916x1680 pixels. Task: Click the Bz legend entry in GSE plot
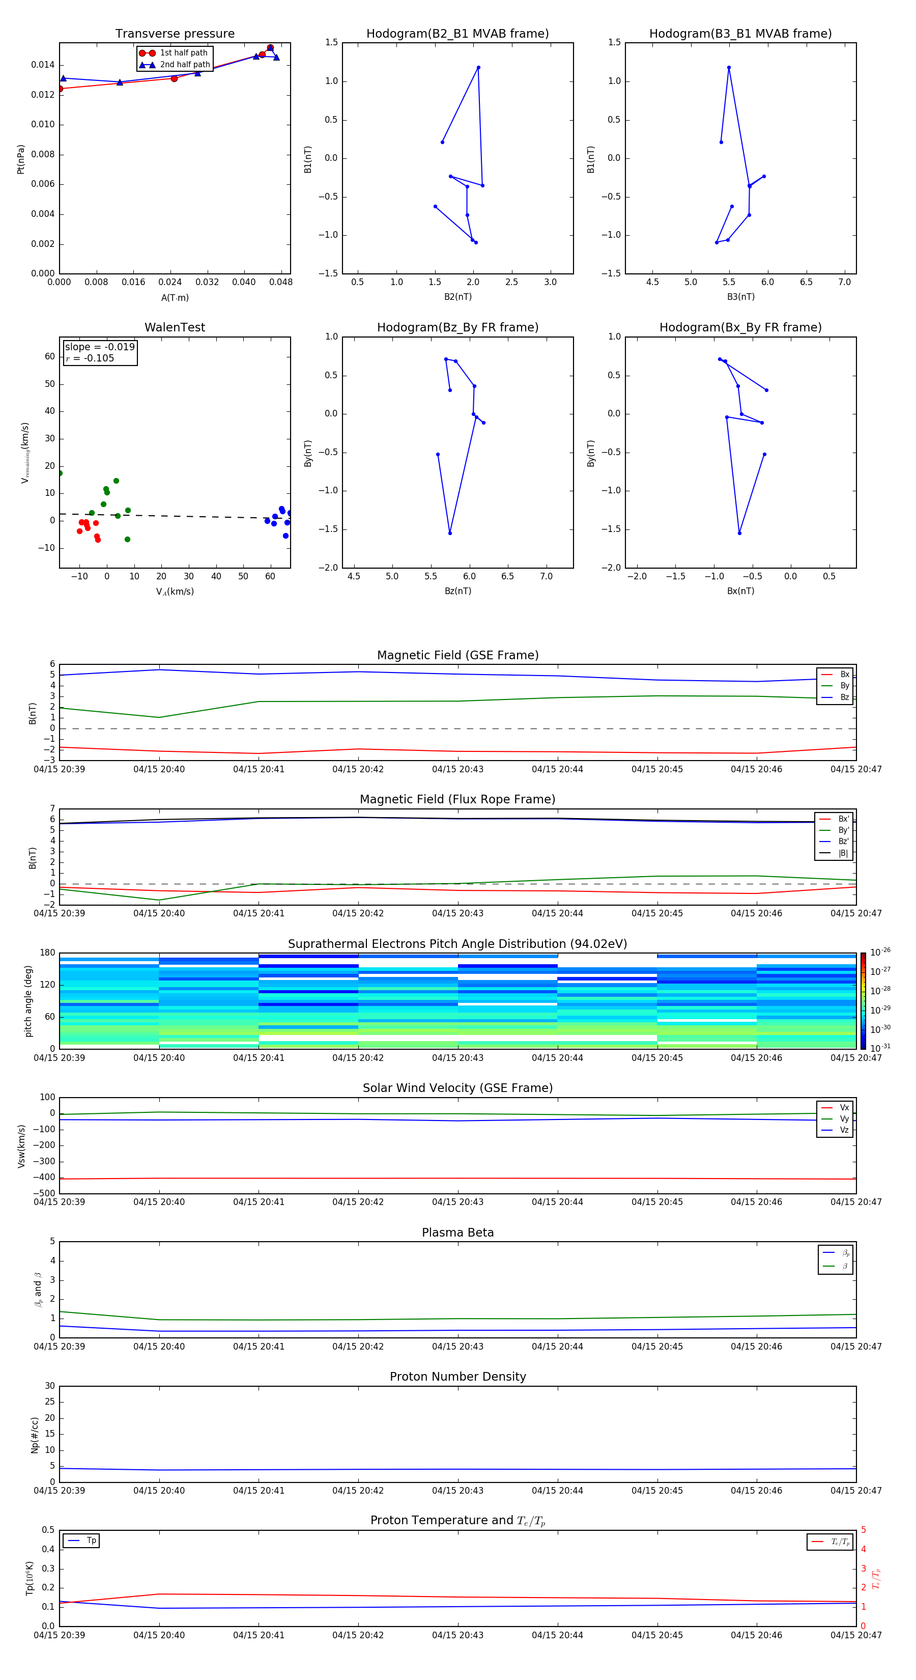(835, 697)
